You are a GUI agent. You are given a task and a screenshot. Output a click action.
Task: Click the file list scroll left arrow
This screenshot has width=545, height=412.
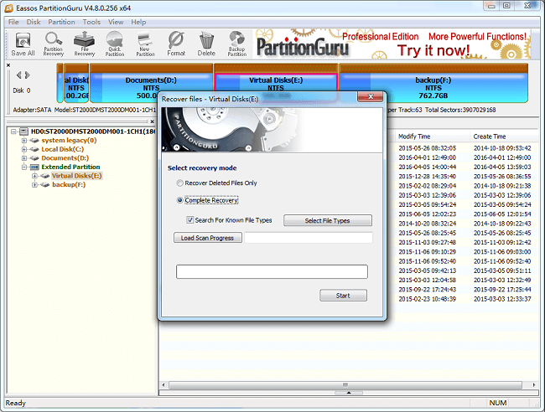(163, 385)
